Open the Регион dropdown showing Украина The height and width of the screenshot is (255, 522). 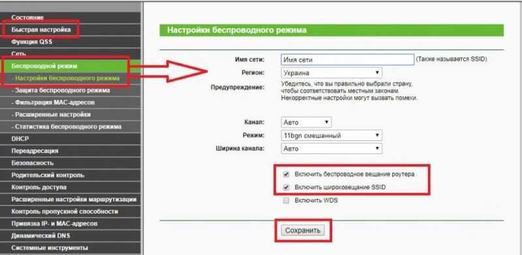pyautogui.click(x=331, y=72)
